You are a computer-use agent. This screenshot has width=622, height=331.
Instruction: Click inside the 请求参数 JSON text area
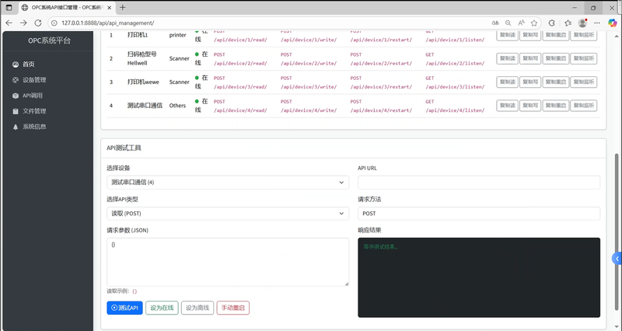pyautogui.click(x=228, y=262)
